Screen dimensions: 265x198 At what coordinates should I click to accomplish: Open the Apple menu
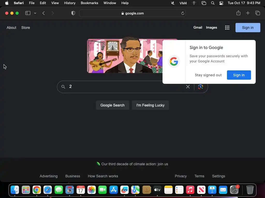pos(7,3)
